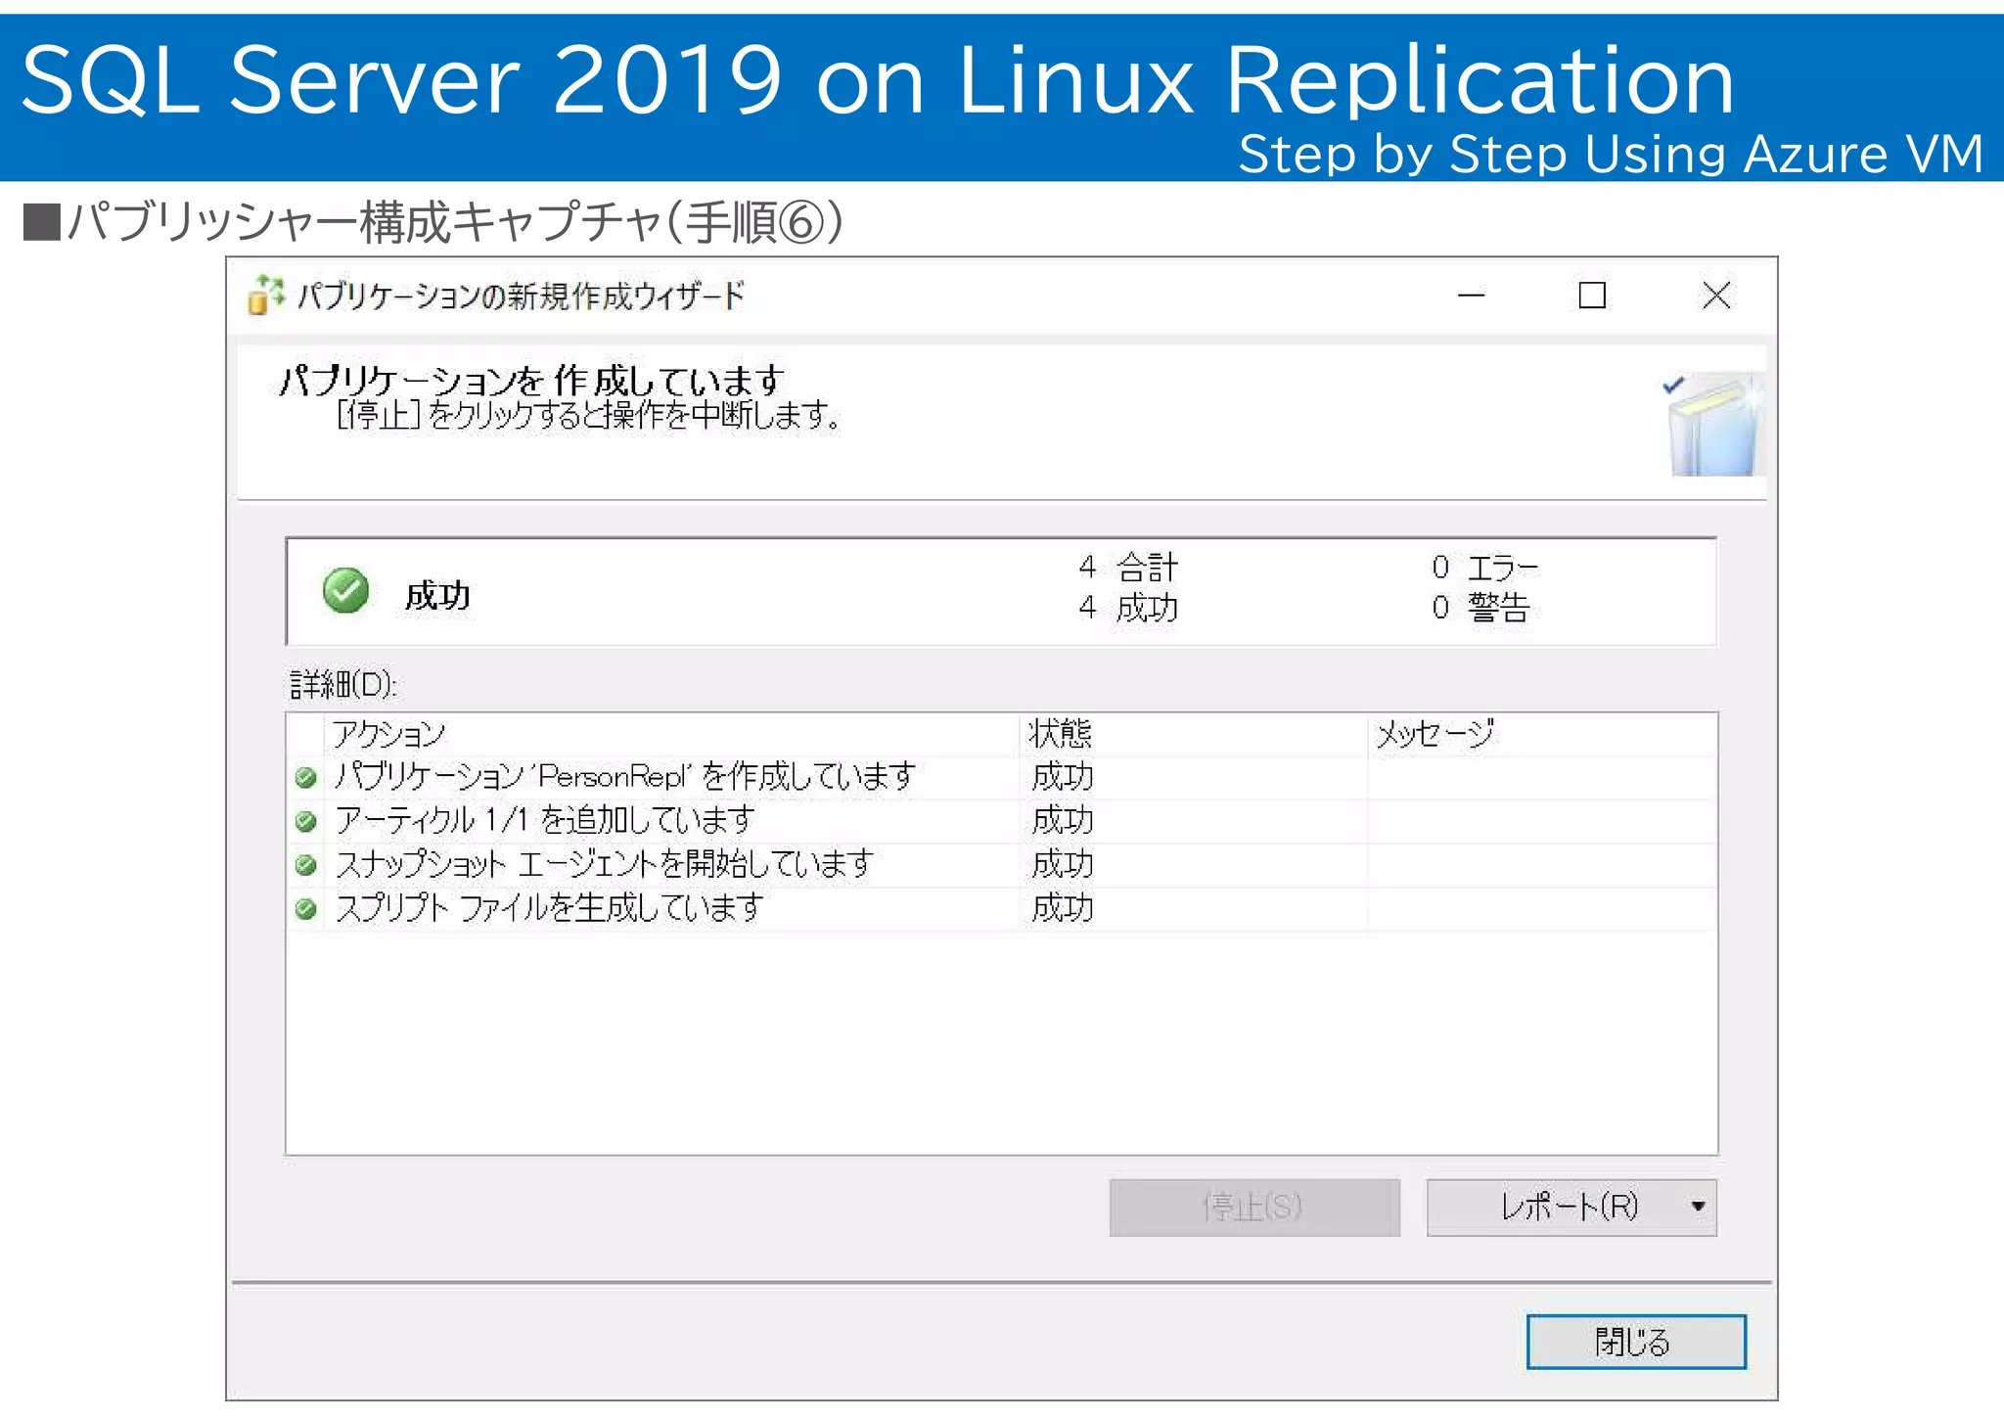Select row パブリケーション 'PersonRepl' を作成しています
The image size is (2004, 1416).
coord(1002,777)
